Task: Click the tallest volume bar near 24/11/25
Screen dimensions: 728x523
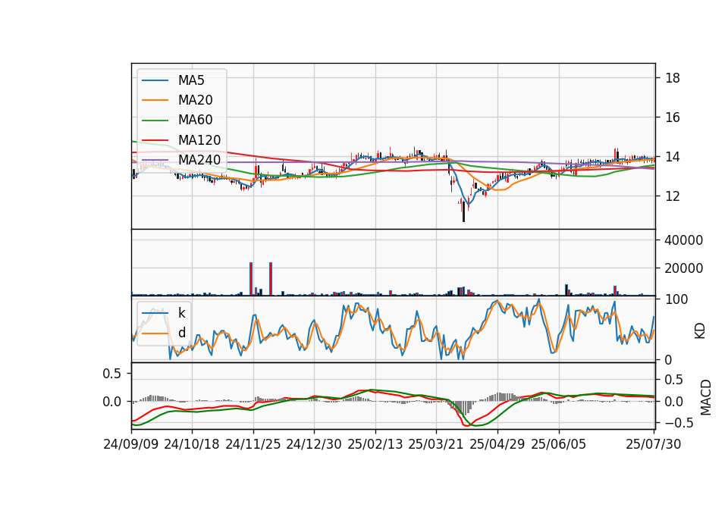Action: point(251,279)
